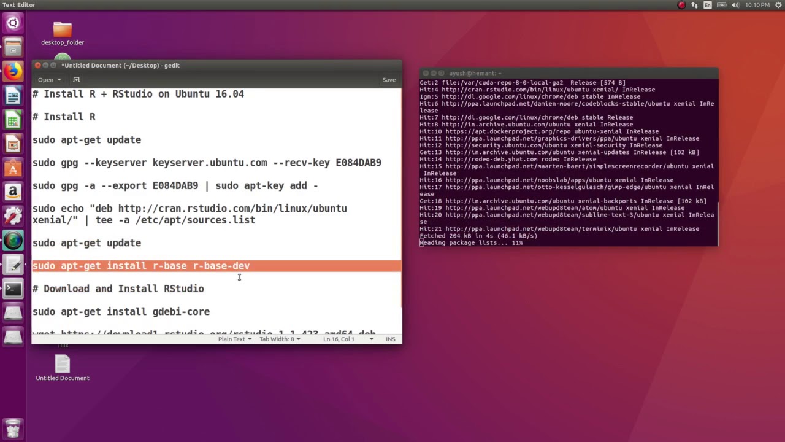This screenshot has width=785, height=442.
Task: Open the En keyboard layout indicator
Action: [x=707, y=5]
